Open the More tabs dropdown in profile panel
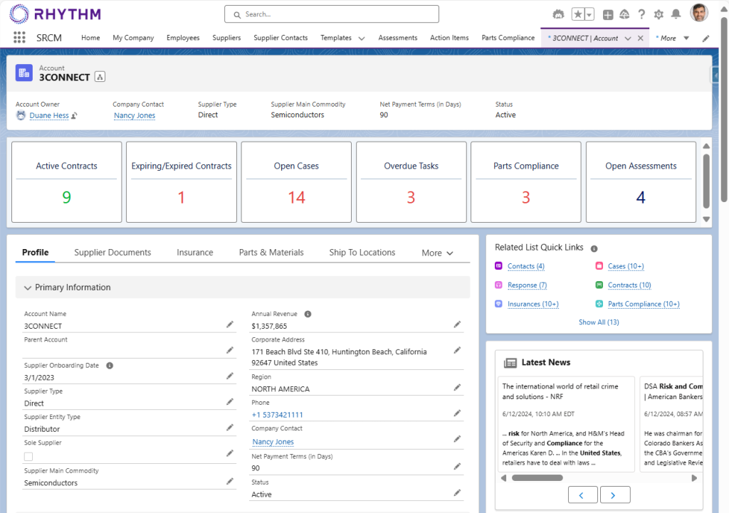The height and width of the screenshot is (513, 729). point(437,253)
